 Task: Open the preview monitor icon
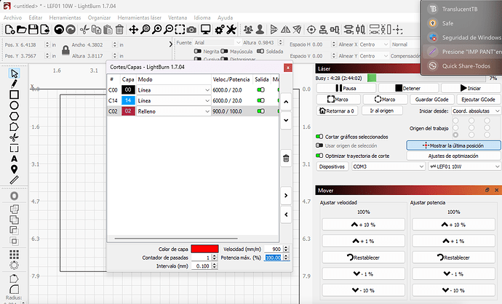click(206, 30)
